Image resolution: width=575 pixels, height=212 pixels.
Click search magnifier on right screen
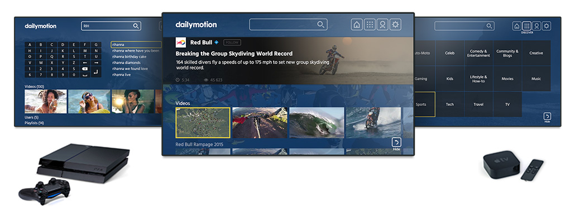tap(489, 26)
